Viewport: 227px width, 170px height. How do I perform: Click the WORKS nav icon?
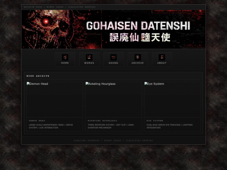(89, 57)
